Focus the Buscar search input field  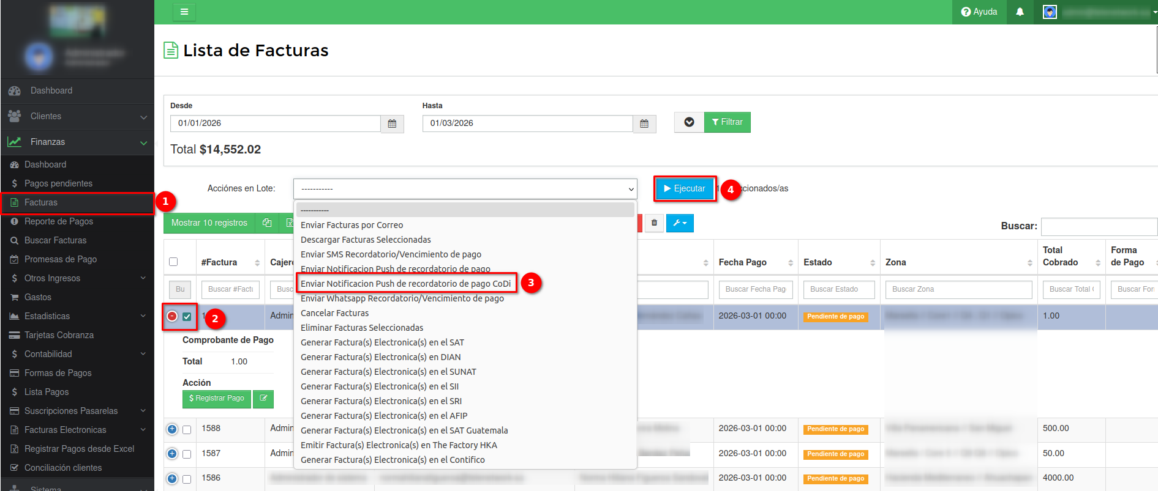(x=1099, y=226)
